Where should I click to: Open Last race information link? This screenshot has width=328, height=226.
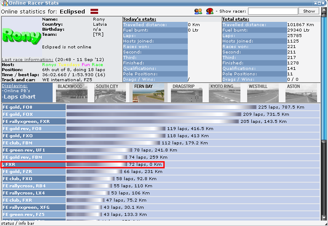(x=27, y=60)
